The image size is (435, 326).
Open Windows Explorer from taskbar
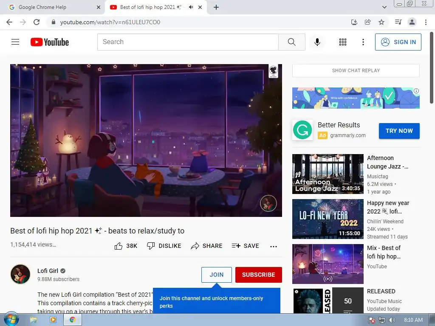point(33,320)
